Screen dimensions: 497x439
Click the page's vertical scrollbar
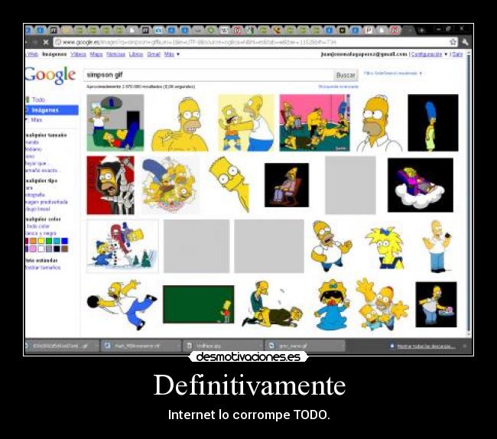pyautogui.click(x=469, y=193)
